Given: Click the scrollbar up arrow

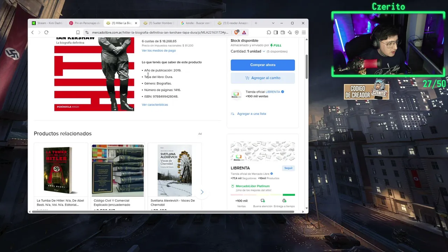Looking at the screenshot, I should click(x=307, y=39).
